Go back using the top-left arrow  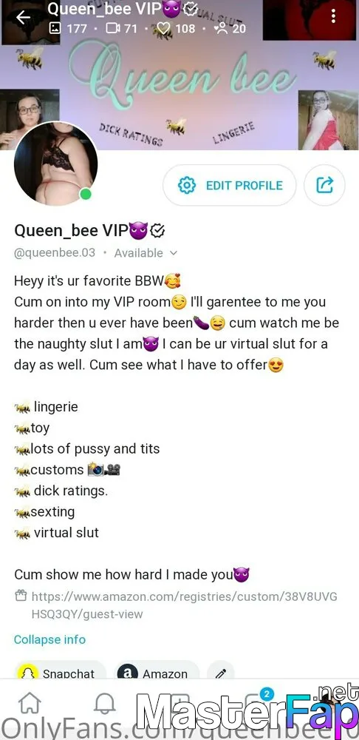coord(23,18)
